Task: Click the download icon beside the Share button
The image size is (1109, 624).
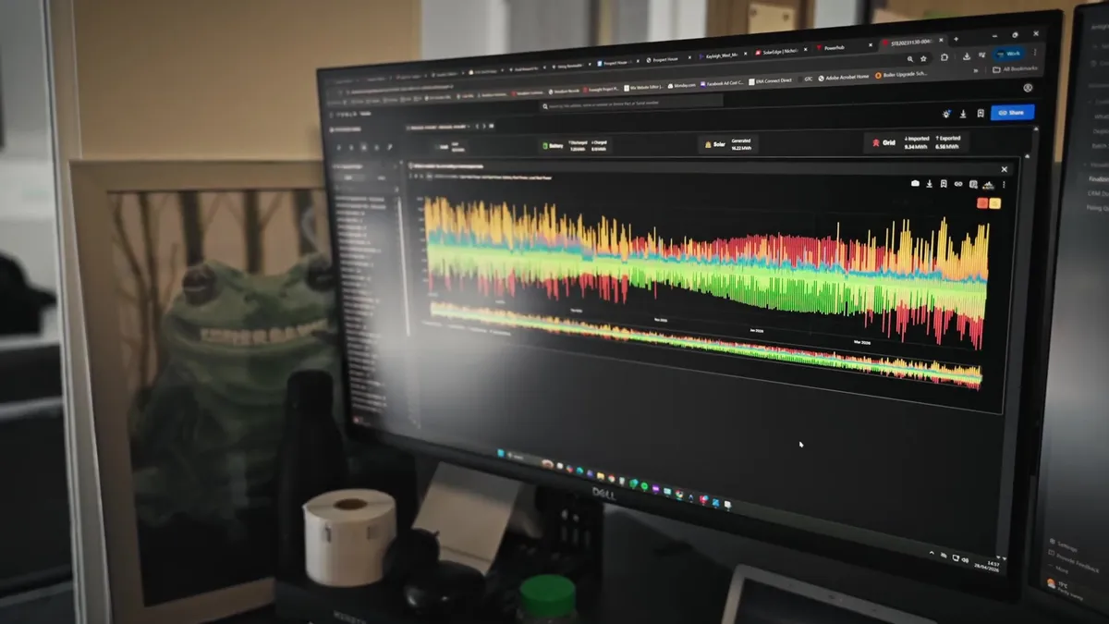Action: [963, 114]
